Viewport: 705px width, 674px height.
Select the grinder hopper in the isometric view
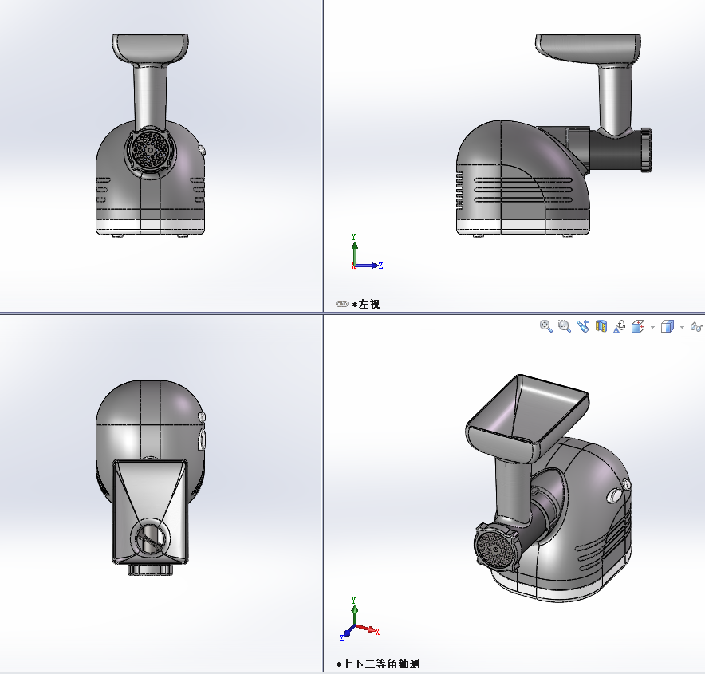pyautogui.click(x=527, y=419)
